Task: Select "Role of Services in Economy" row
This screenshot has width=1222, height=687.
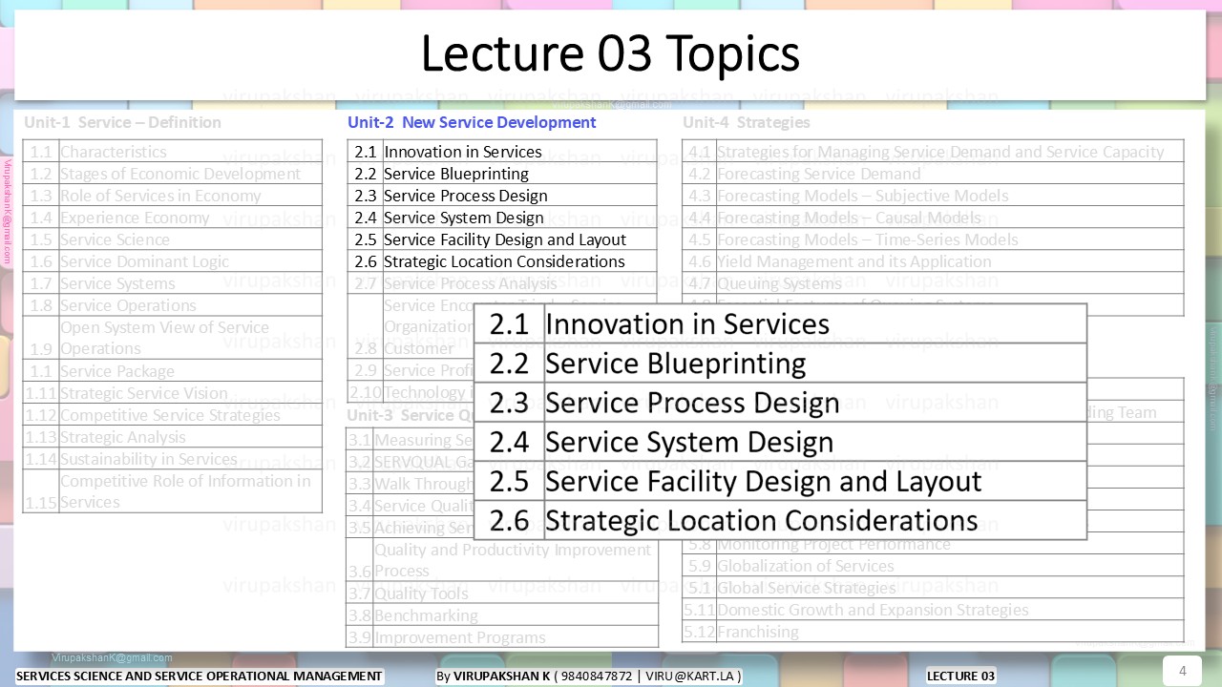Action: click(173, 196)
